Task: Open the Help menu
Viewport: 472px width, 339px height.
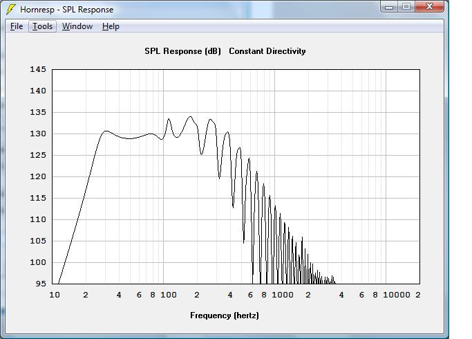Action: click(x=111, y=26)
